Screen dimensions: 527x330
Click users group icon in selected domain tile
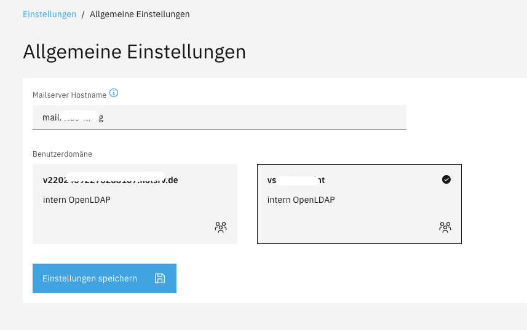[x=445, y=227]
